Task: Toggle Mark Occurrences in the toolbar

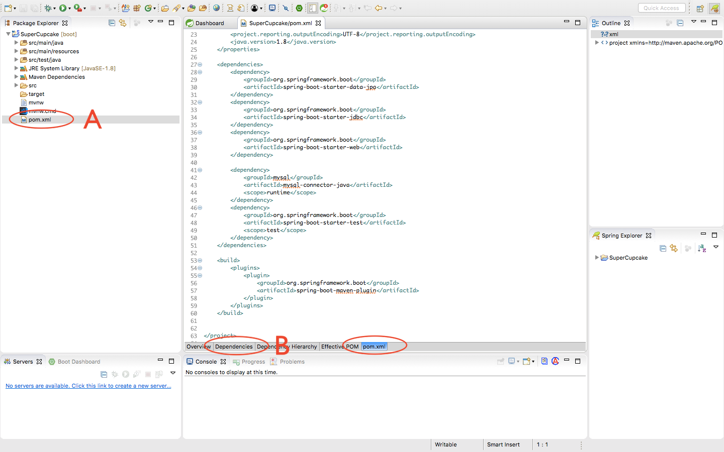Action: coord(286,8)
